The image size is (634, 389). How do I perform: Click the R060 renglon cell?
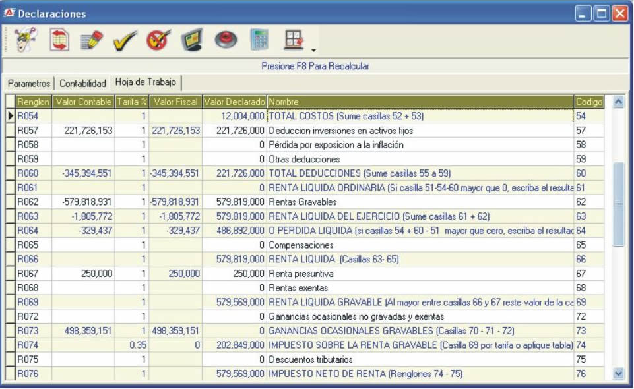tap(34, 173)
